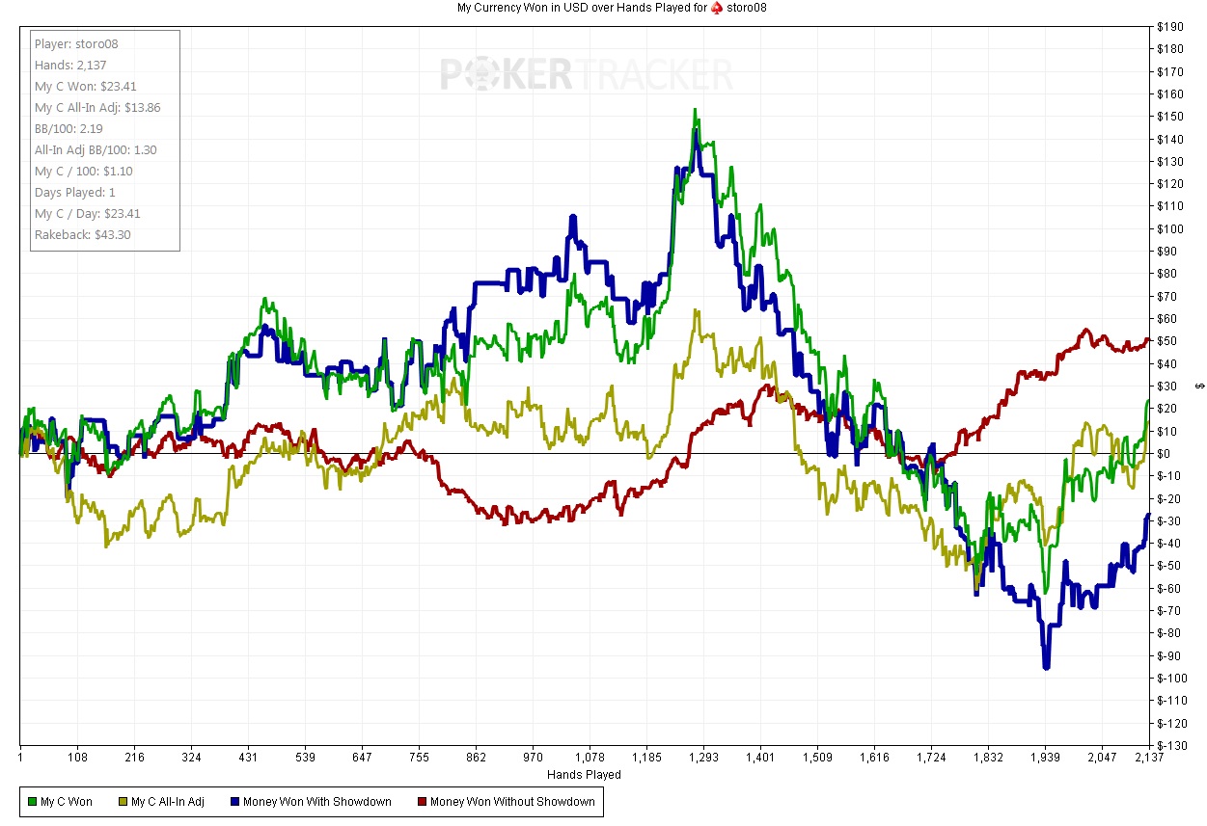
Task: Click the My C Won legend label
Action: (67, 802)
